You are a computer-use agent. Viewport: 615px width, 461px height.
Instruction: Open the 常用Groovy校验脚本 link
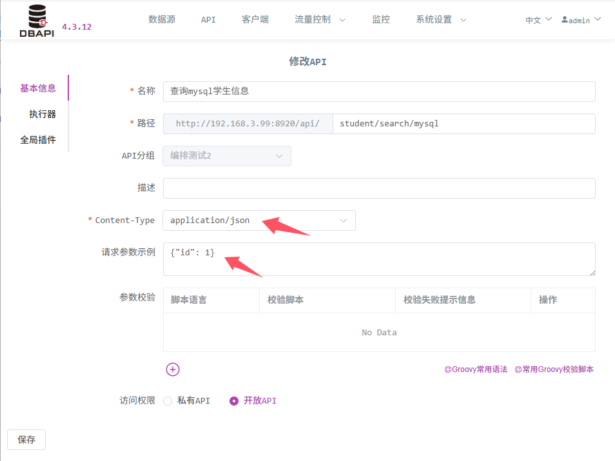[554, 369]
